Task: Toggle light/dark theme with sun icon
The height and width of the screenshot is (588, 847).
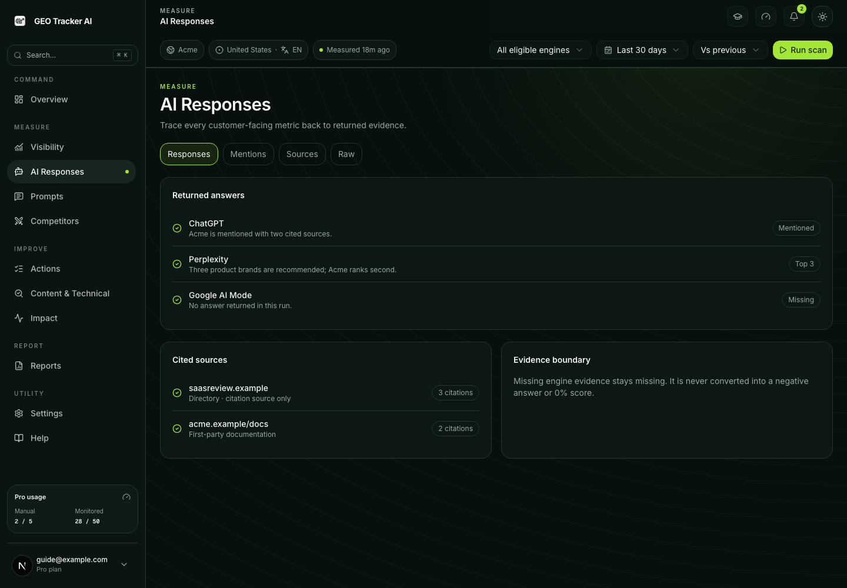Action: click(x=822, y=16)
